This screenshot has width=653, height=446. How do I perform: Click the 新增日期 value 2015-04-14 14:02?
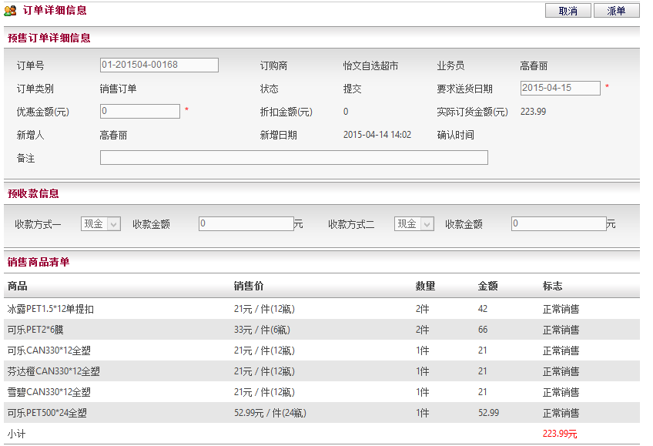pyautogui.click(x=377, y=135)
